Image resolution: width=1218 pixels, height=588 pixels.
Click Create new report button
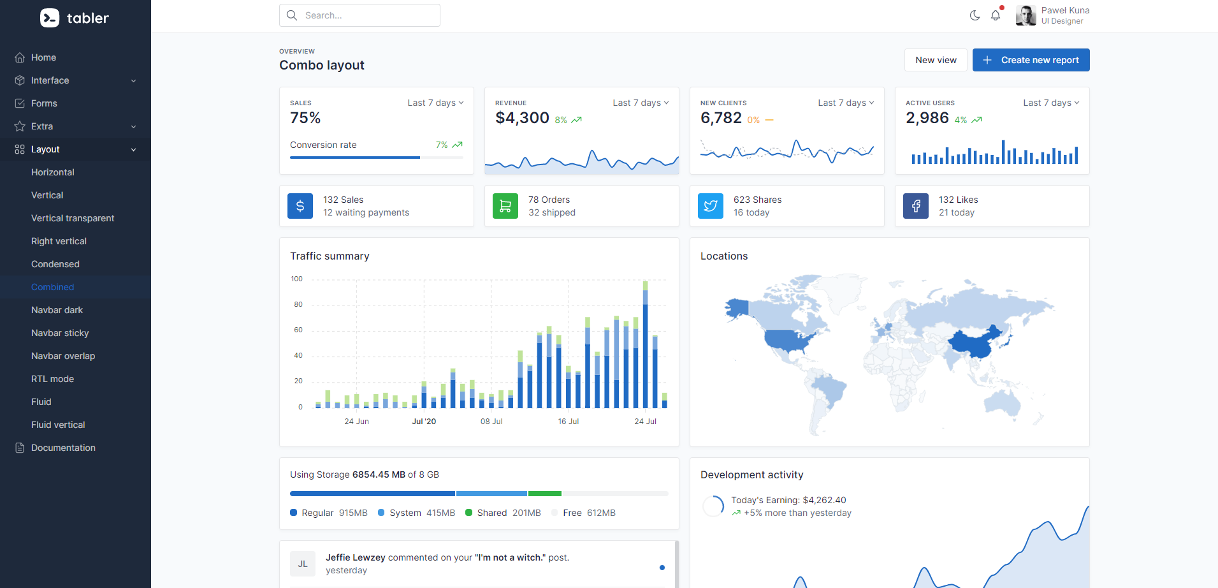(x=1031, y=60)
